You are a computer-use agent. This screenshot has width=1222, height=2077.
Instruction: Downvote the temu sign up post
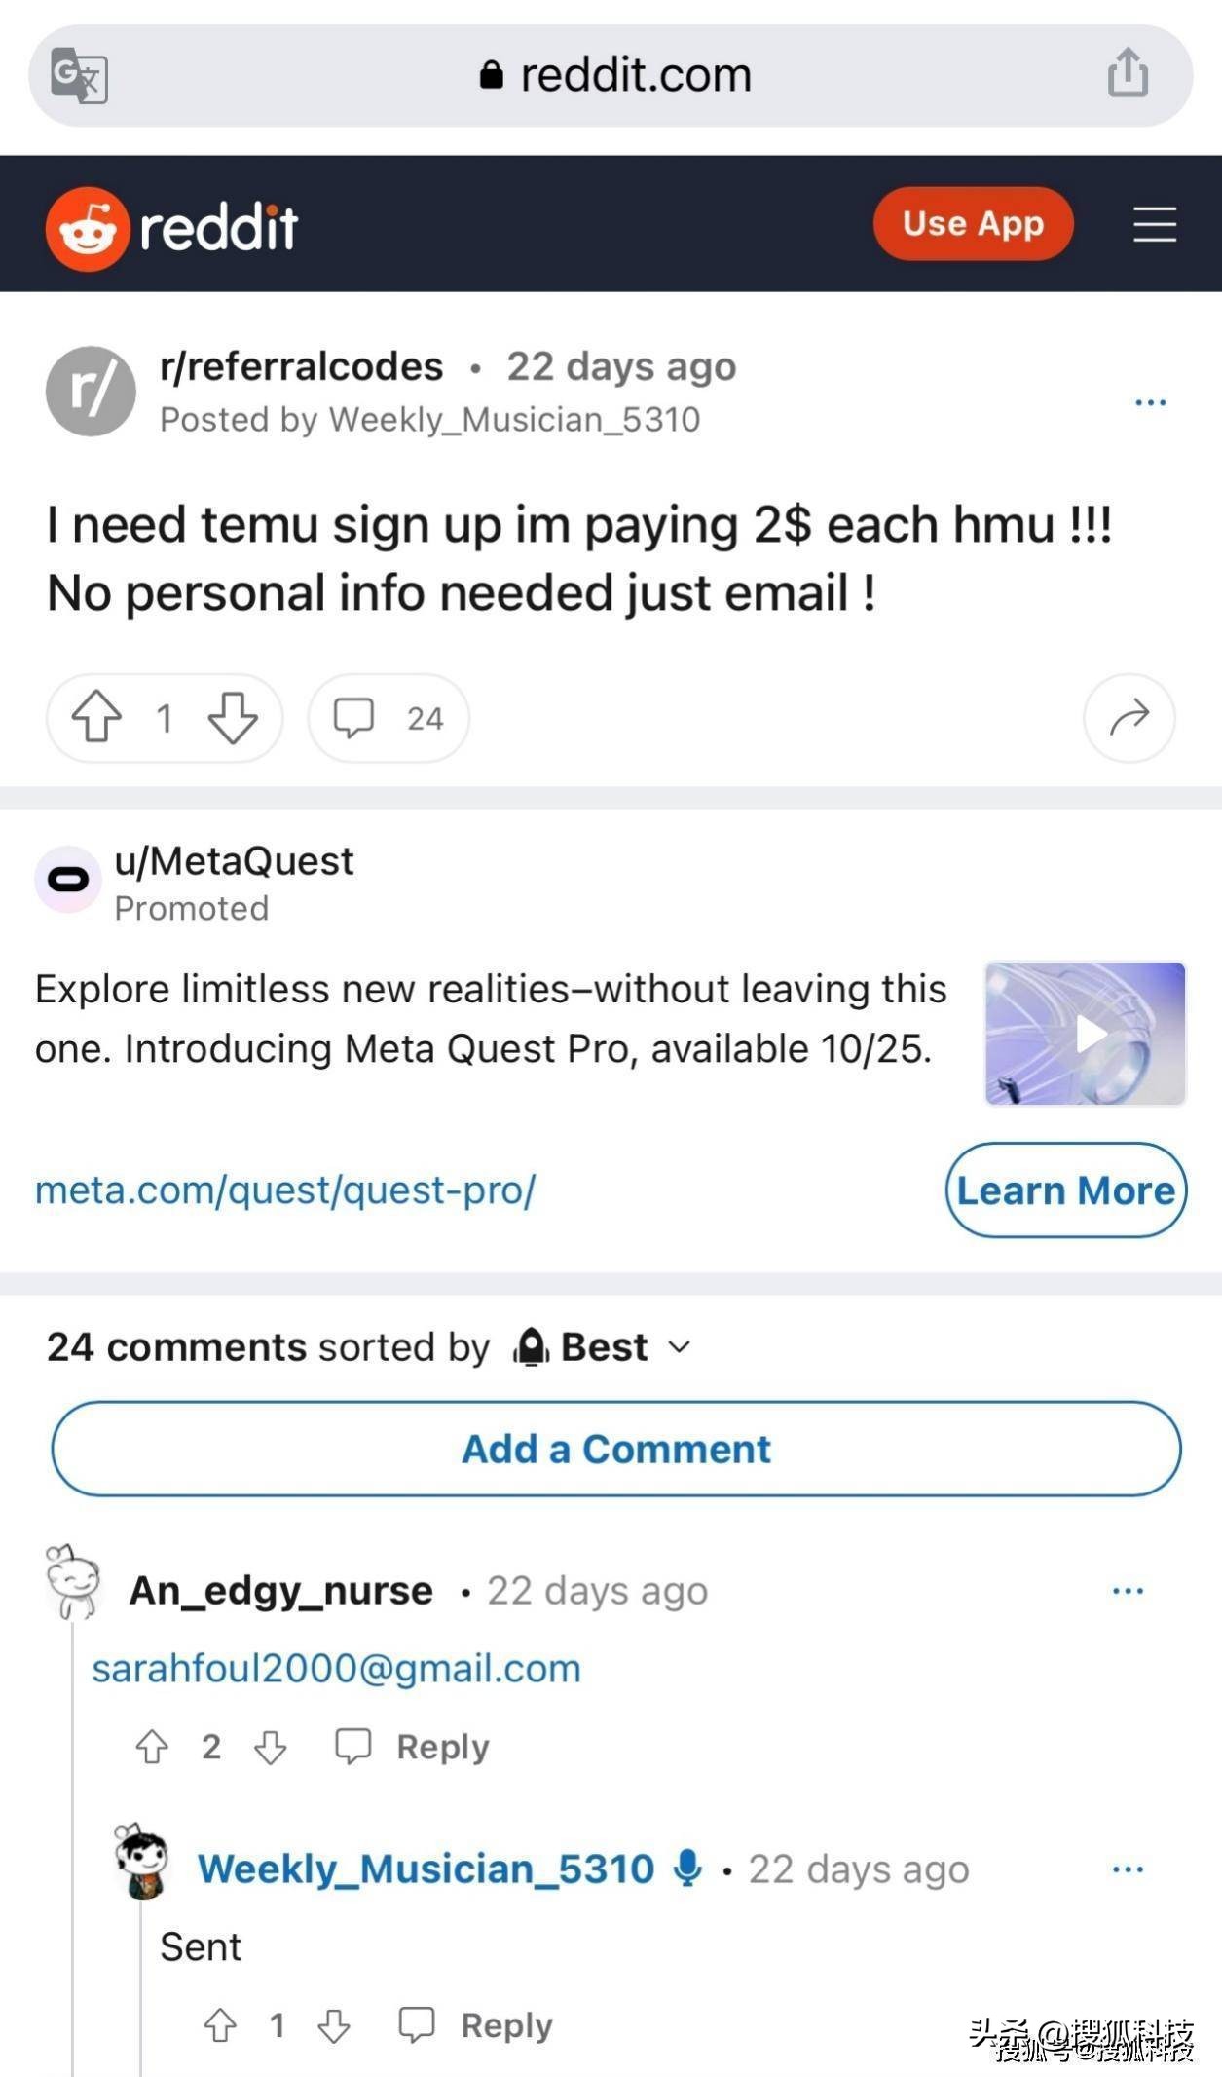(x=233, y=718)
